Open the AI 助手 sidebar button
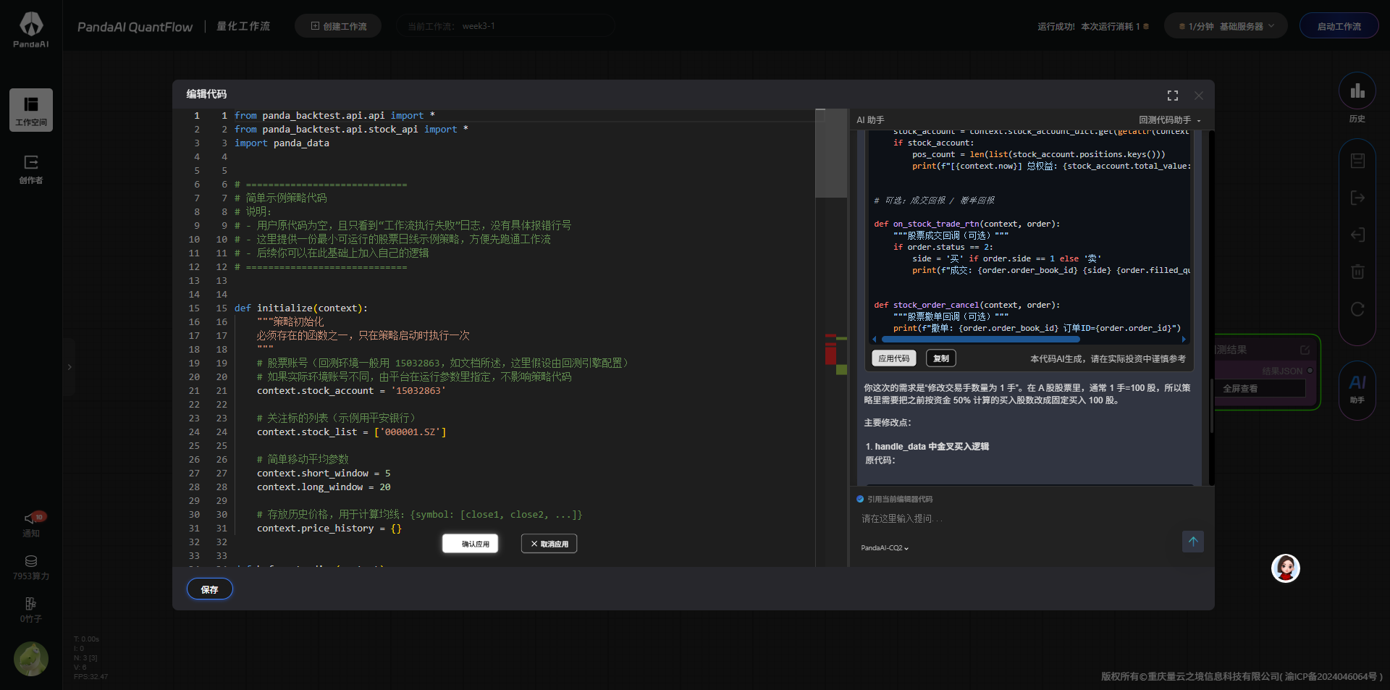The width and height of the screenshot is (1390, 690). coord(1357,385)
